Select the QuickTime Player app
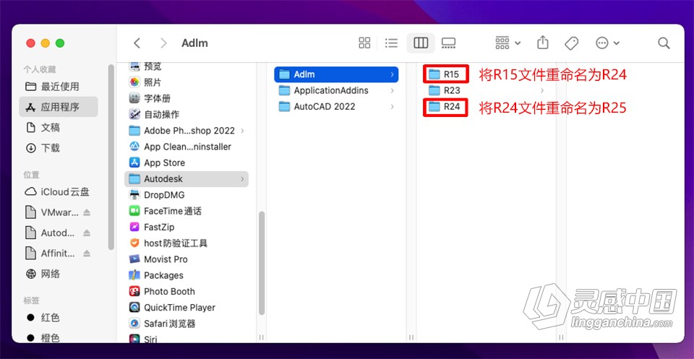Viewport: 694px width, 359px height. click(187, 307)
